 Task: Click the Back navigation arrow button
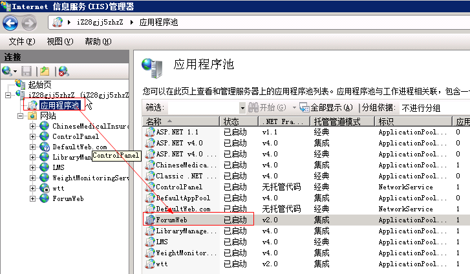[x=10, y=23]
